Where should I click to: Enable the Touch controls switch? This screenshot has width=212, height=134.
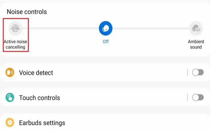tap(198, 98)
